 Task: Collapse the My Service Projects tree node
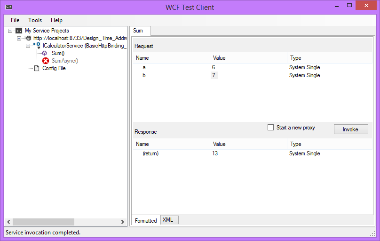[x=10, y=31]
